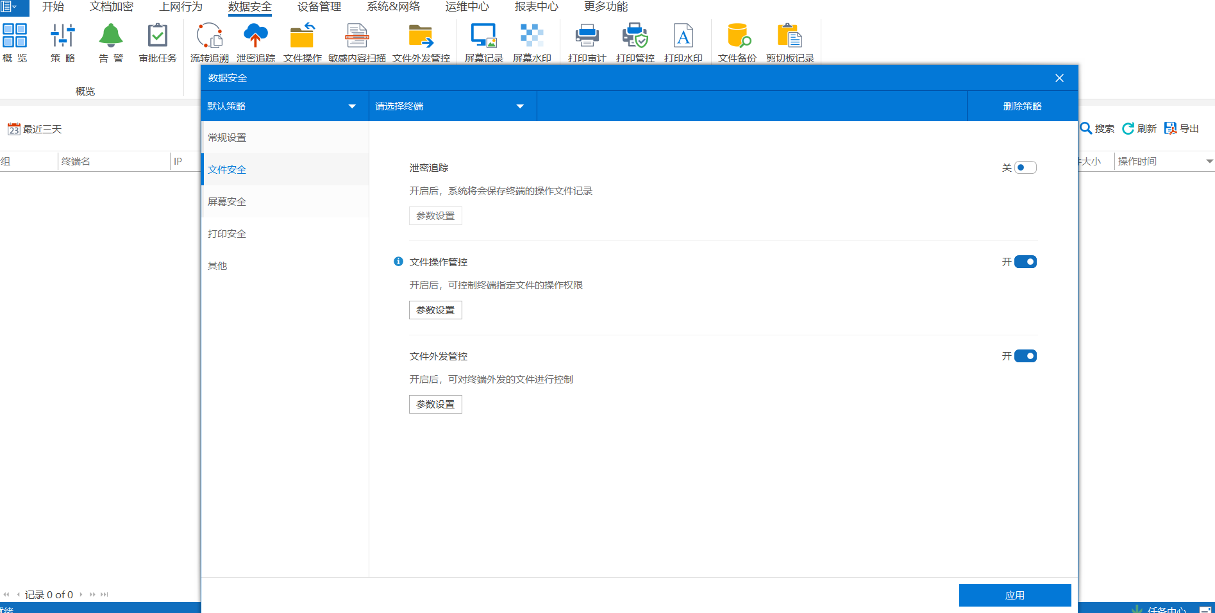
Task: Click the 屏幕水印 toolbar icon
Action: 532,37
